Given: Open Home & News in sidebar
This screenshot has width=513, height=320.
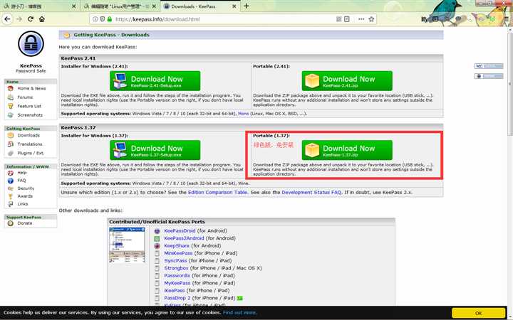Looking at the screenshot, I should pos(31,88).
